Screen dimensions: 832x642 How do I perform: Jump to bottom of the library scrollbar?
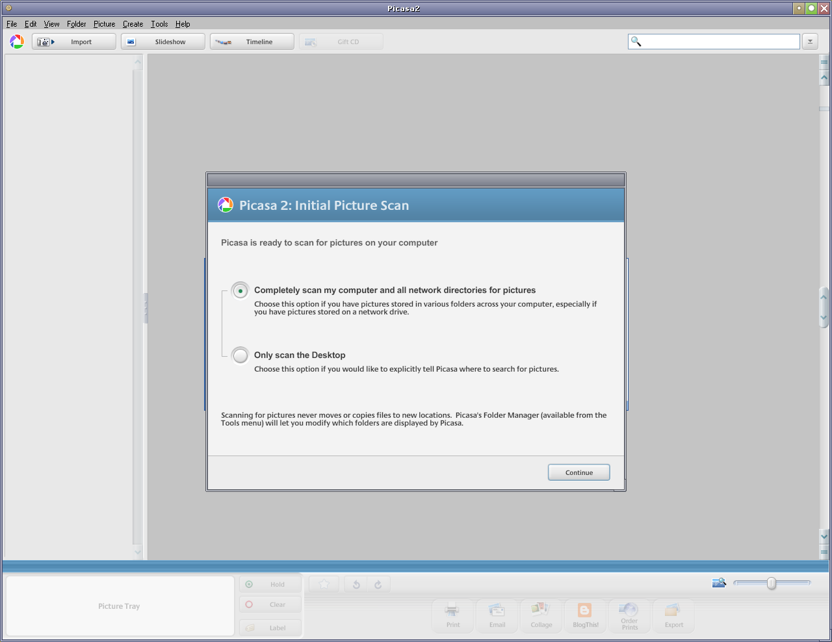coord(824,552)
